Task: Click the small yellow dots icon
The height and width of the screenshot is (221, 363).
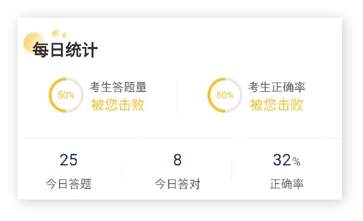Action: pyautogui.click(x=60, y=34)
